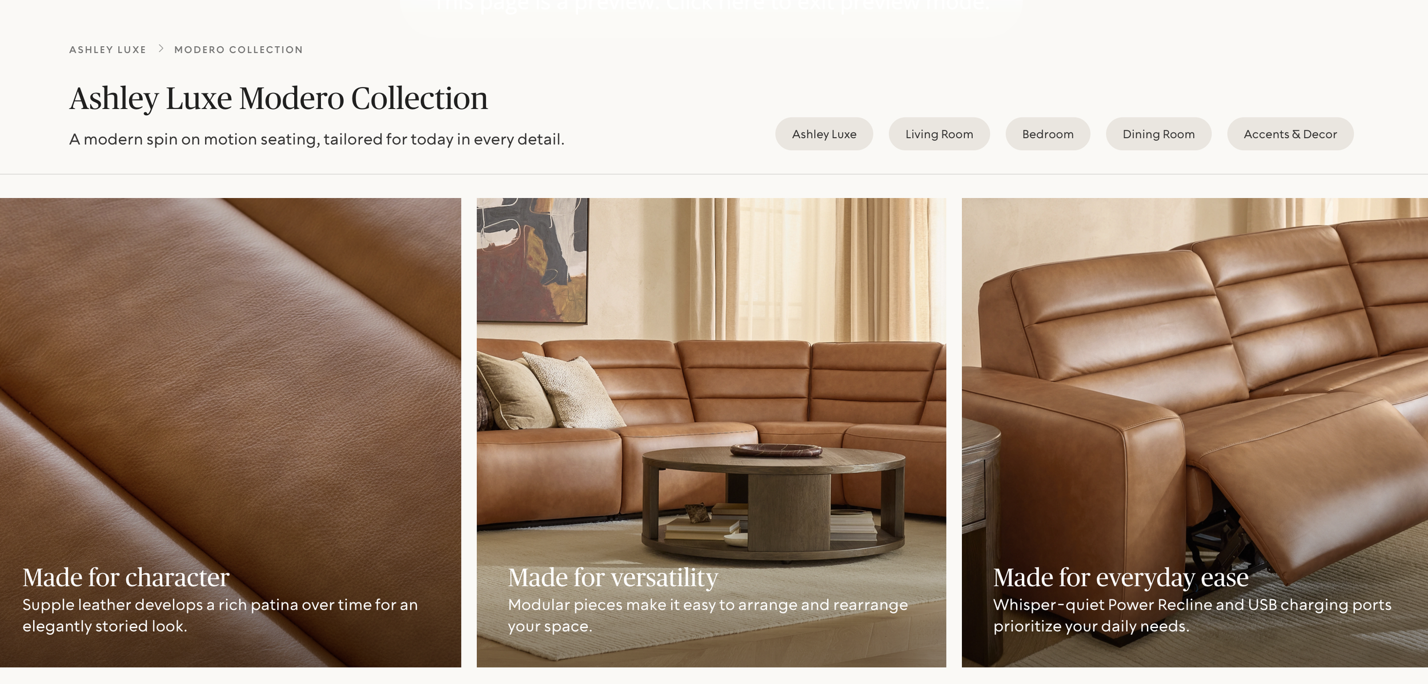Switch to the Bedroom category pill
The width and height of the screenshot is (1428, 684).
tap(1048, 134)
